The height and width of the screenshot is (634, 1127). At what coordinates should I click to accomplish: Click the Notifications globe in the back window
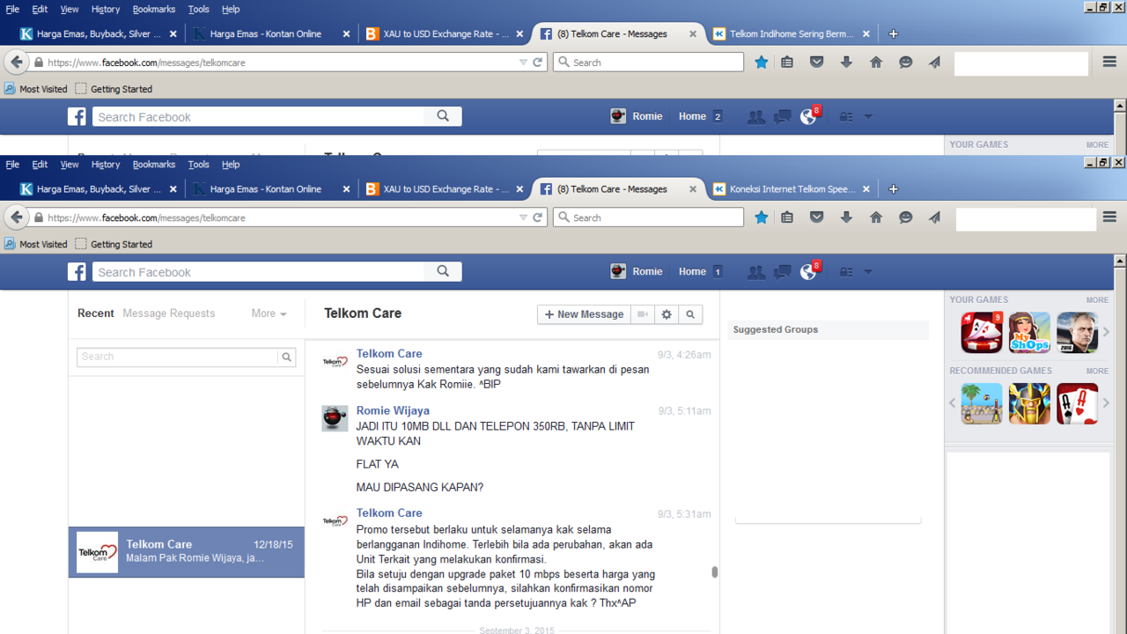(x=808, y=117)
